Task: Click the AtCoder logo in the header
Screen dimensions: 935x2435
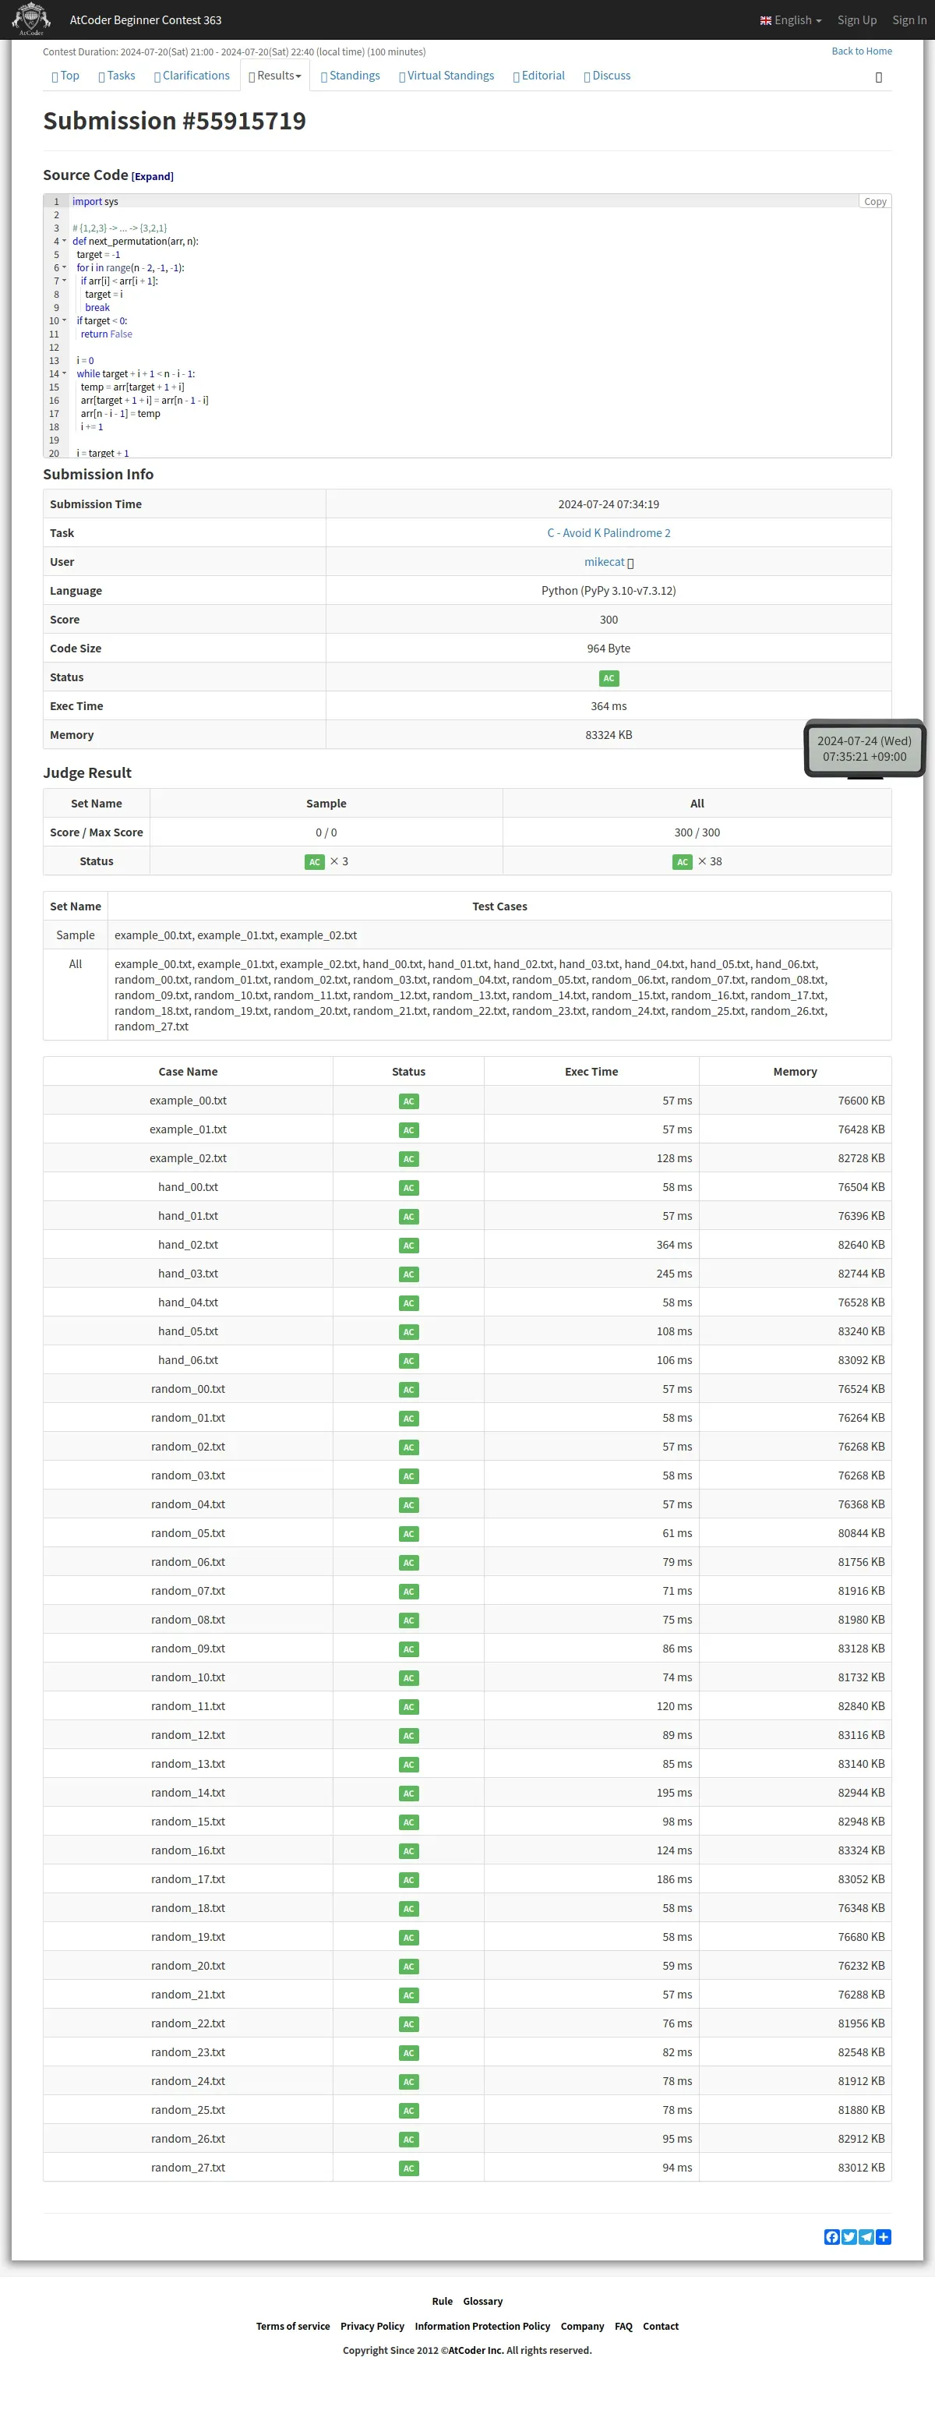Action: (31, 19)
